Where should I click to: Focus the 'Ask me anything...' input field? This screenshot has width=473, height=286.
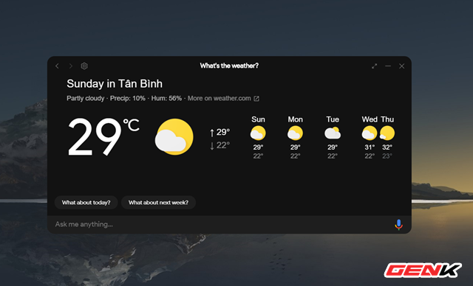coord(223,224)
